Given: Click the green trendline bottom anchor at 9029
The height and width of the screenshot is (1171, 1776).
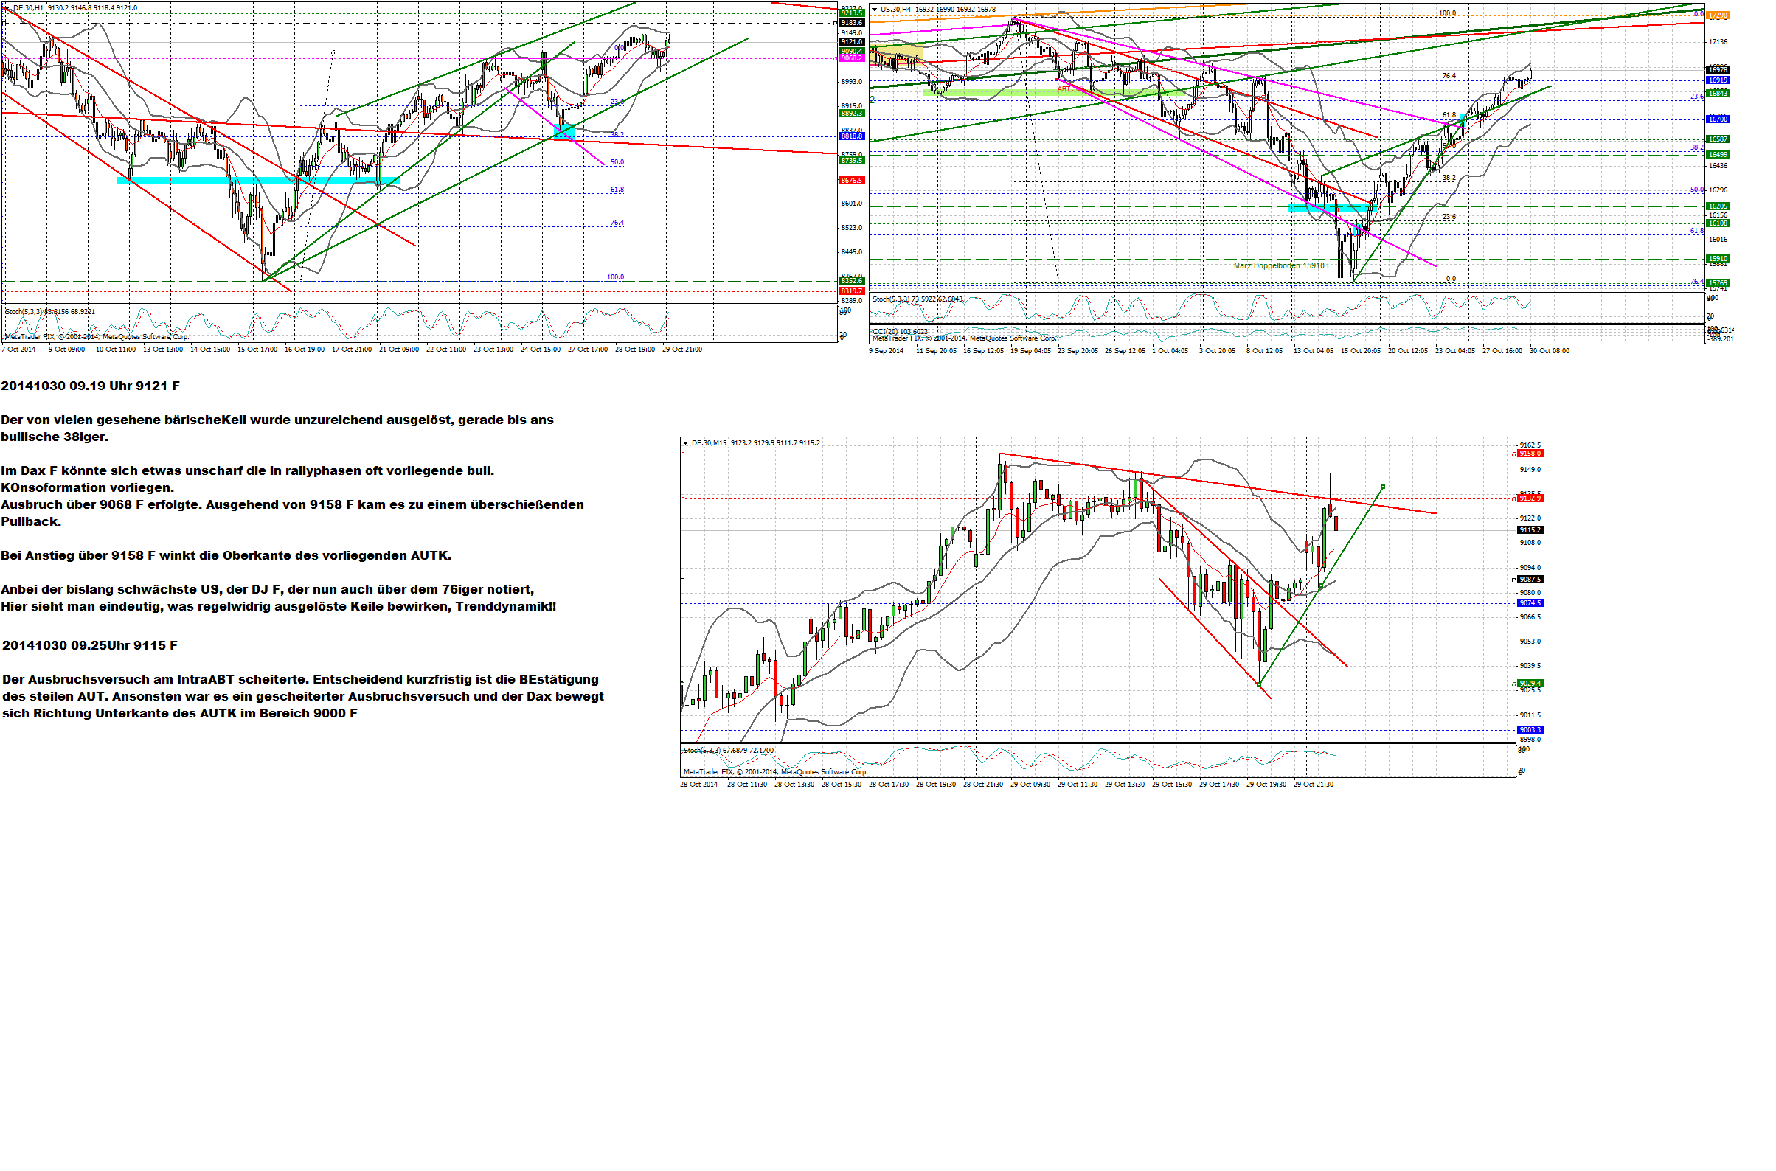Looking at the screenshot, I should pos(1259,685).
